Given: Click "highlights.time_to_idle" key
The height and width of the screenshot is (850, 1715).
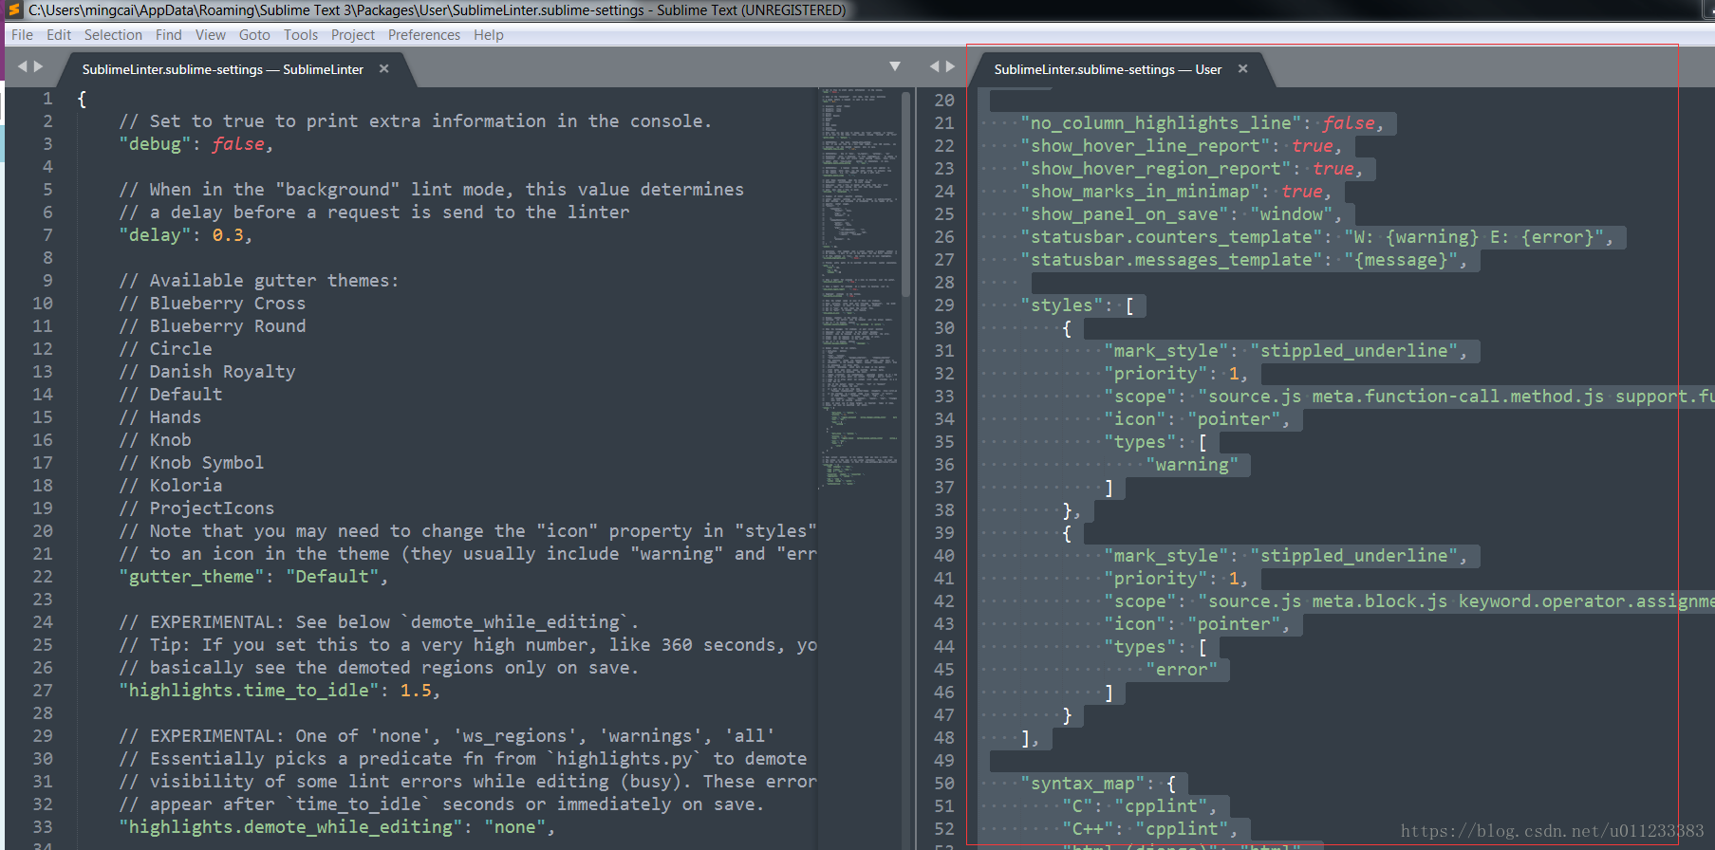Looking at the screenshot, I should click(249, 691).
